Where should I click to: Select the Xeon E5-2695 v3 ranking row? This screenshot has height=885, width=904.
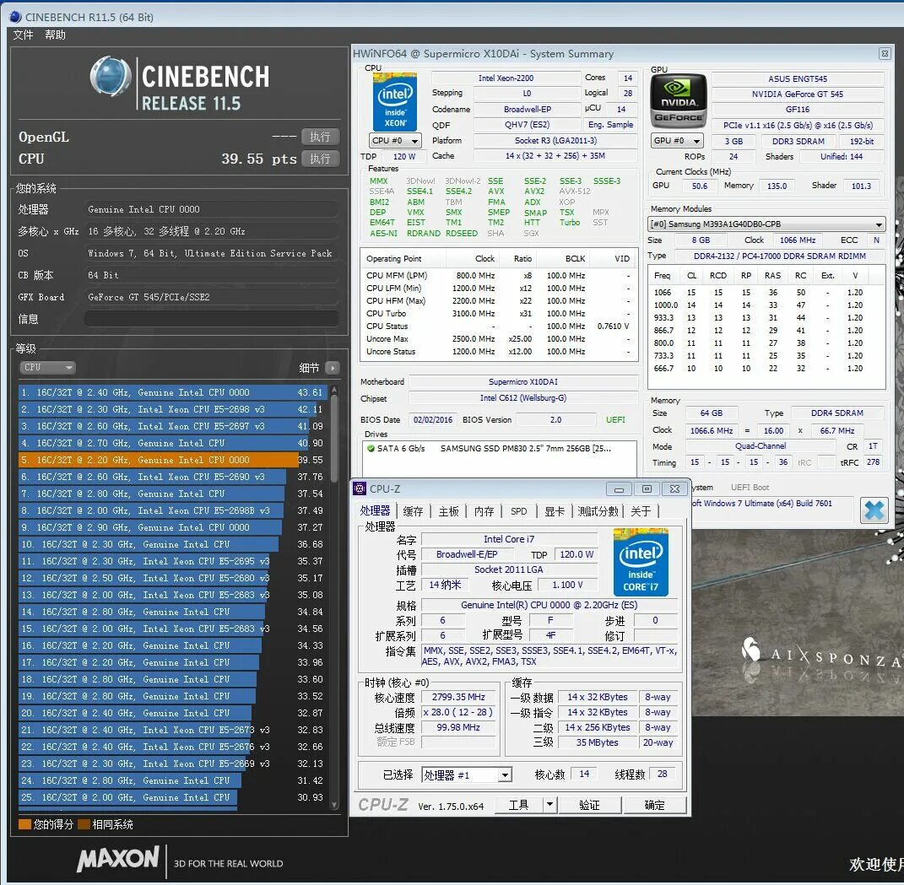click(x=172, y=561)
